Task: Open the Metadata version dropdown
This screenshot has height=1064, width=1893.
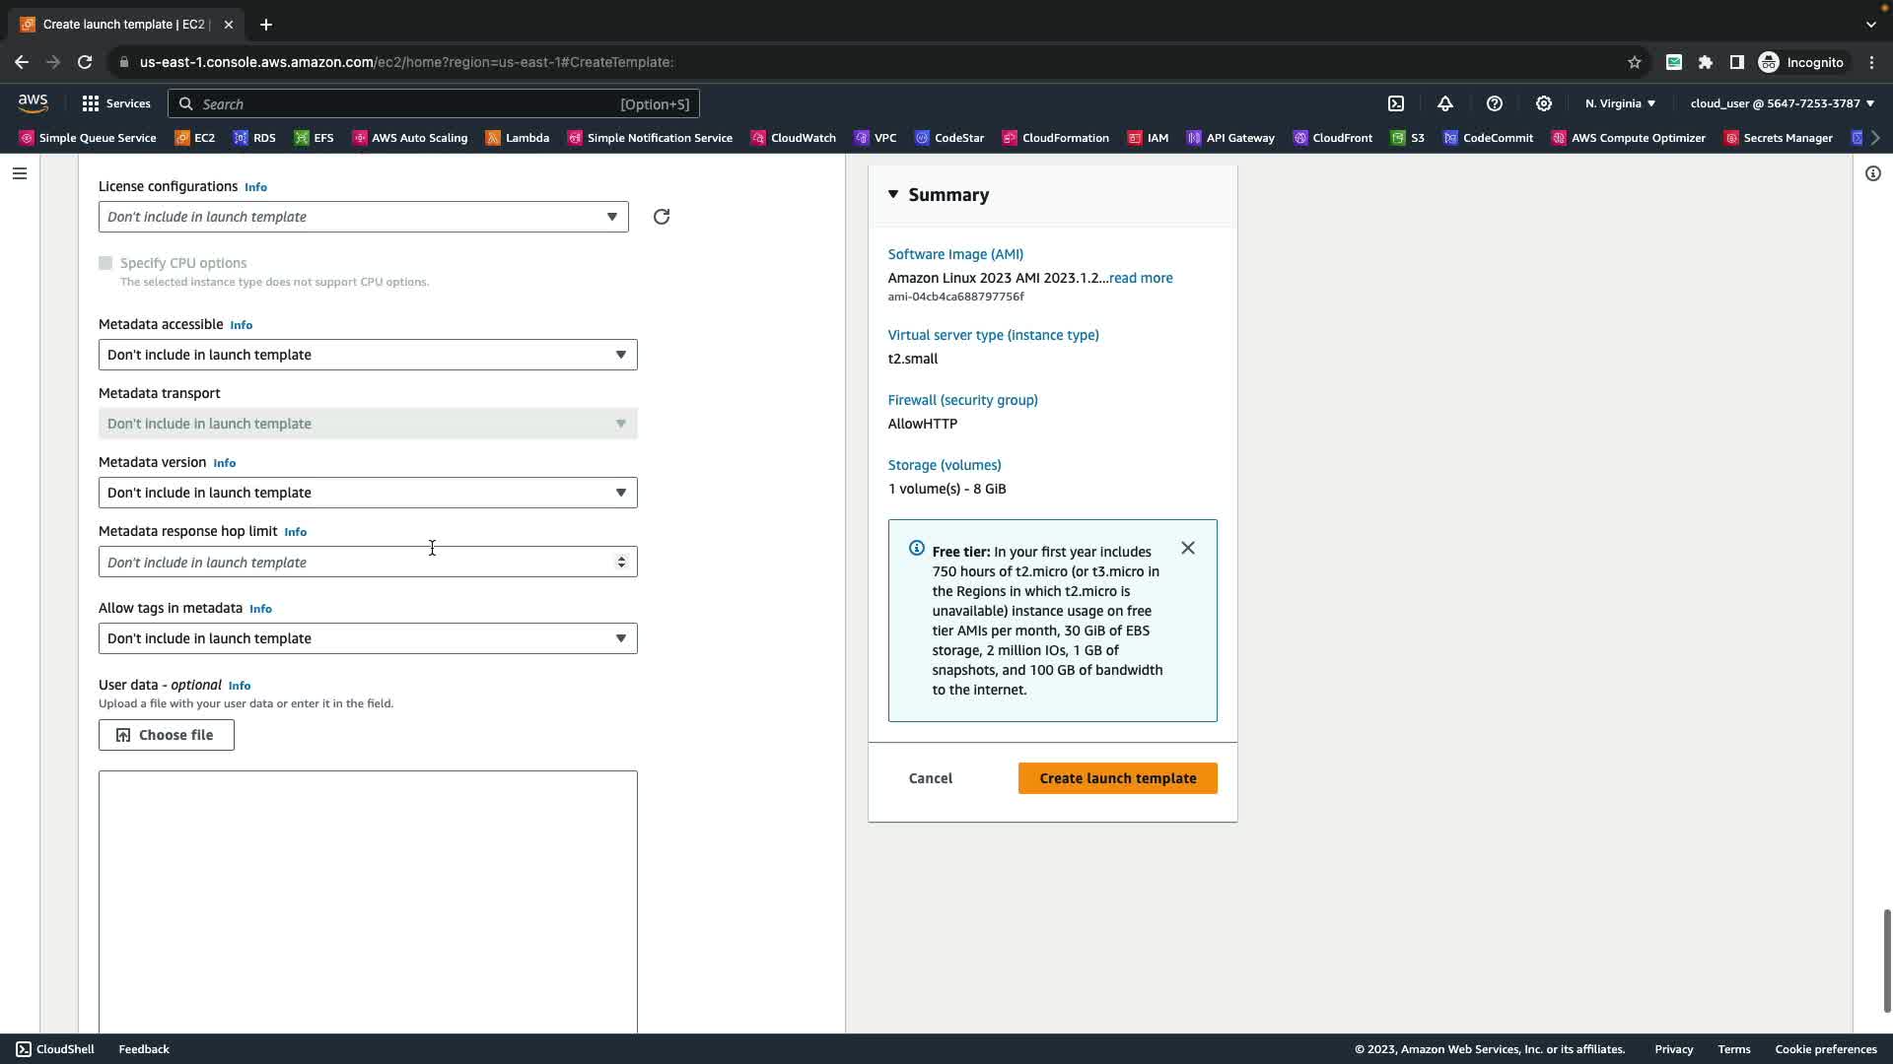Action: click(x=368, y=493)
